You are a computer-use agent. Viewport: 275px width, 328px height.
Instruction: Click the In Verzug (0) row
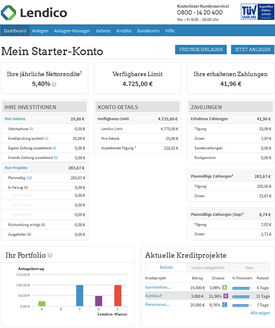[x=44, y=187]
